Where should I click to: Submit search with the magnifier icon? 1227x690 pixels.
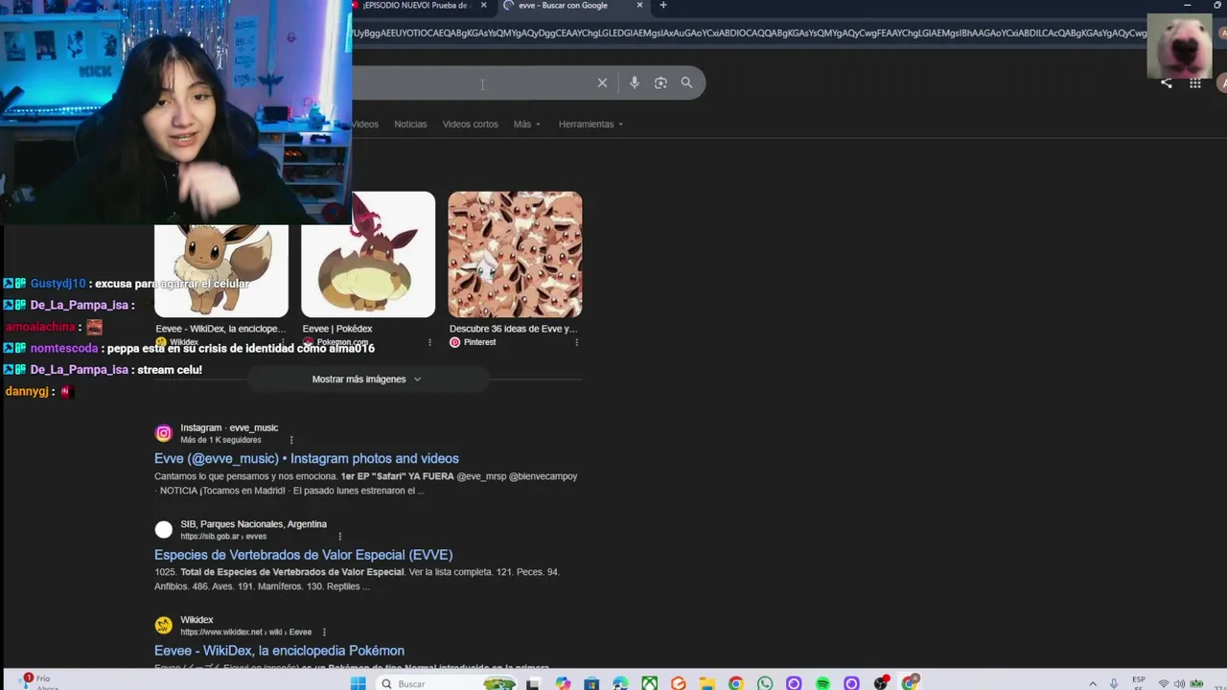click(686, 83)
